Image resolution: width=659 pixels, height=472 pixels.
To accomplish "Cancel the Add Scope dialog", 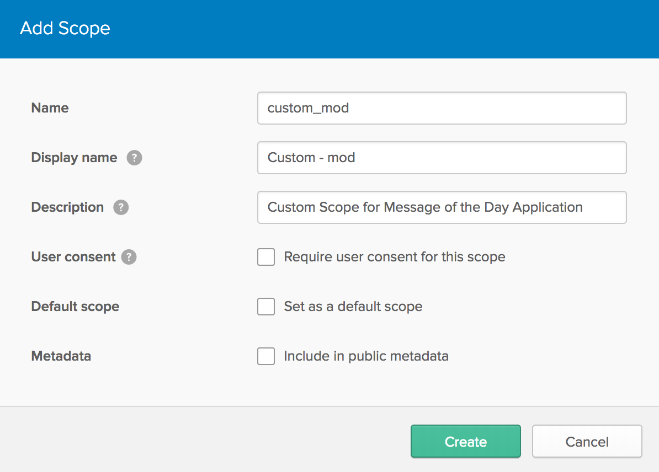I will pyautogui.click(x=587, y=442).
